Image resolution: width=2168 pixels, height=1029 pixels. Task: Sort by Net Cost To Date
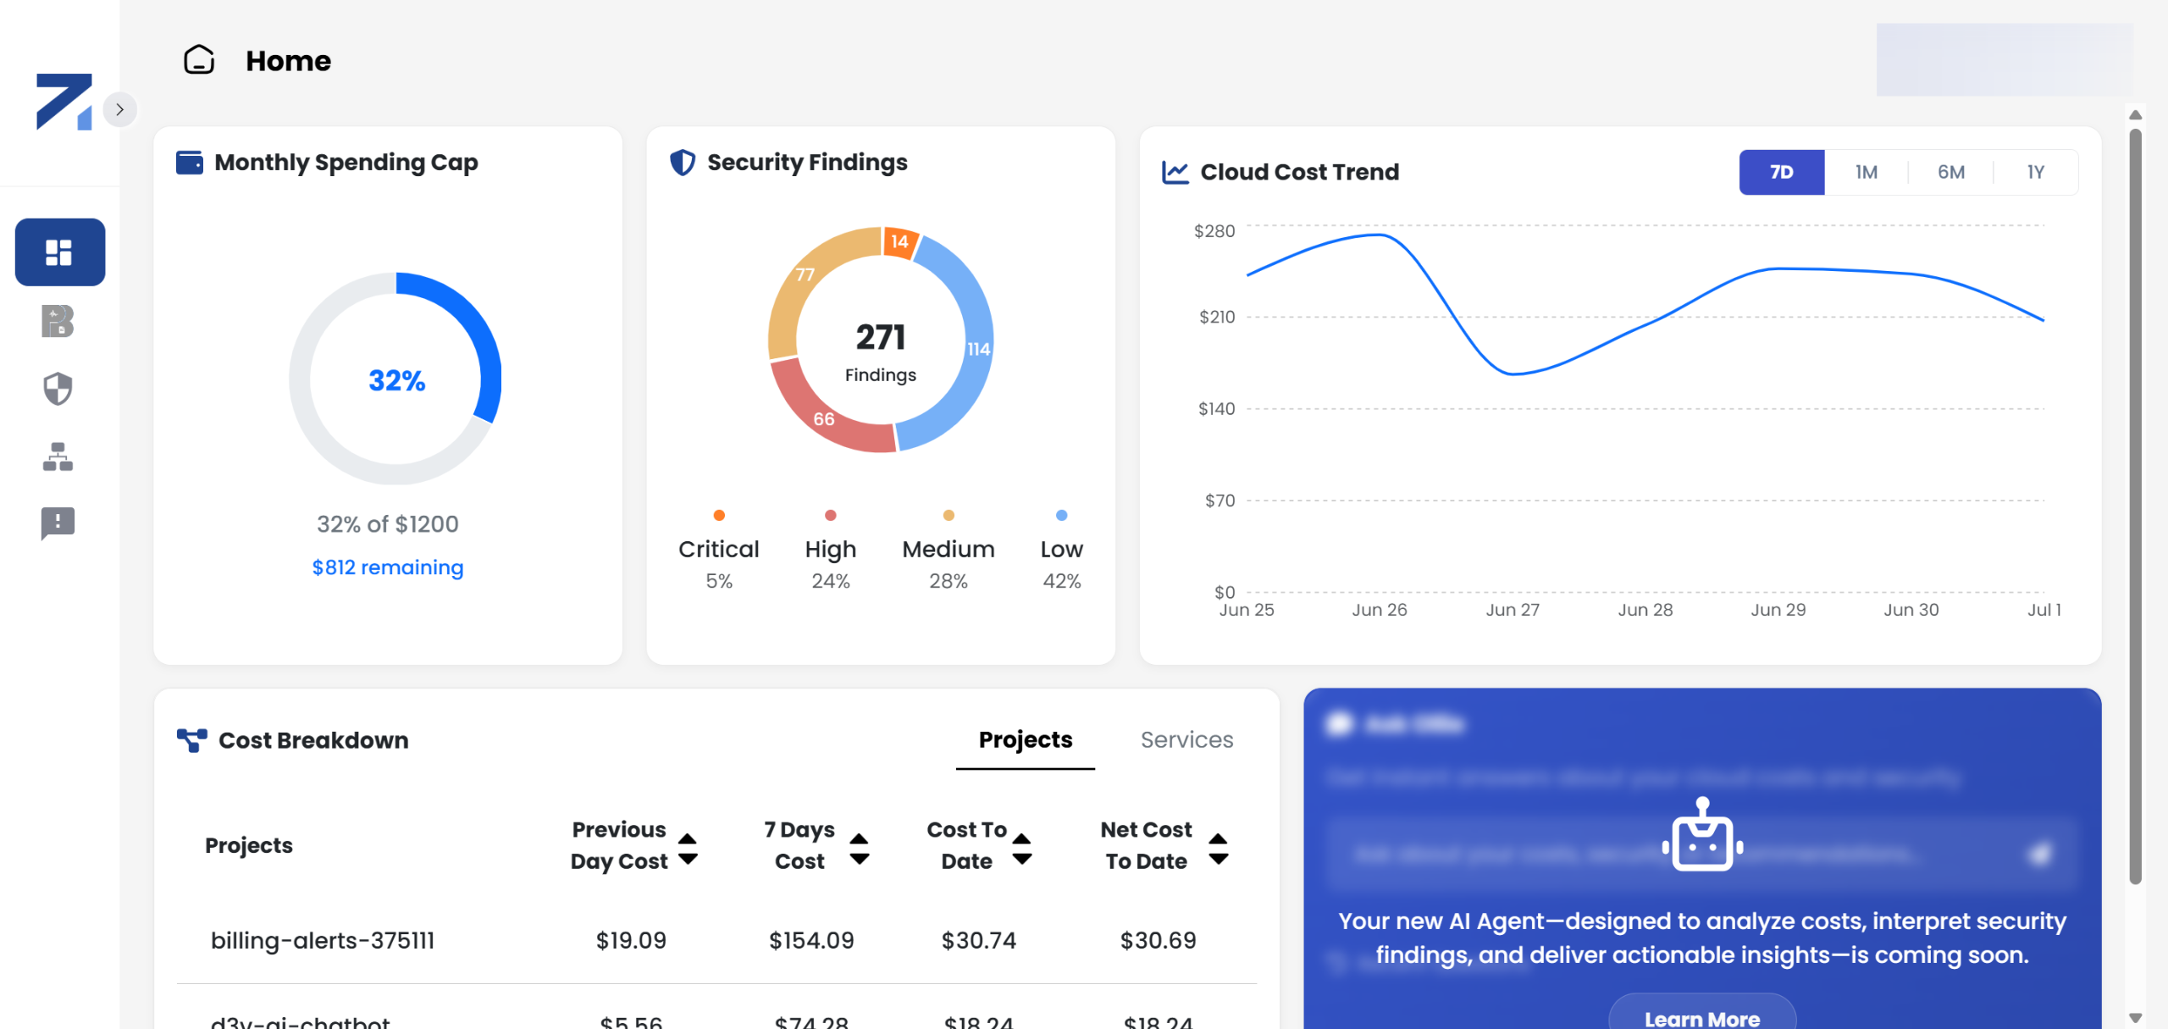pos(1218,848)
